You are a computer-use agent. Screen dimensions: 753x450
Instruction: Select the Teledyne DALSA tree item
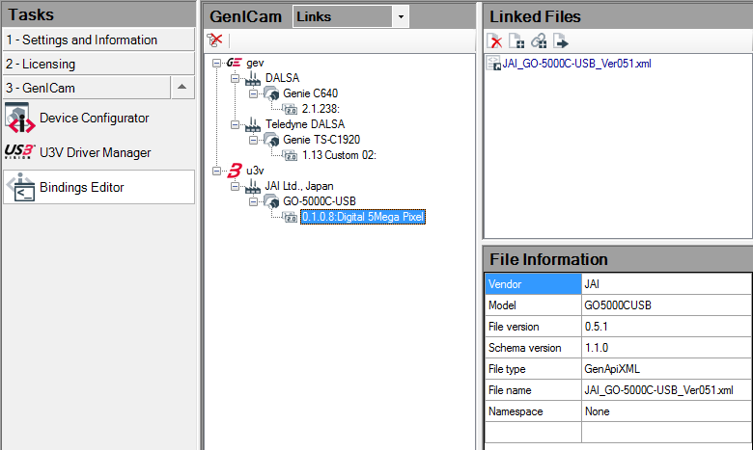[x=305, y=124]
